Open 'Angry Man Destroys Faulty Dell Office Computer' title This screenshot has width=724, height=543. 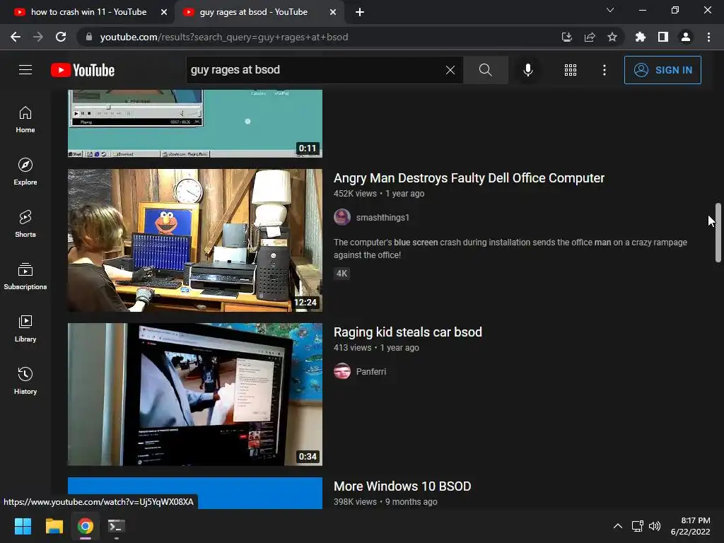[x=469, y=178]
